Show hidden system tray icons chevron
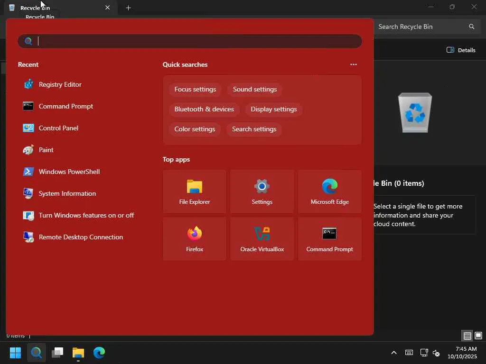 (394, 353)
